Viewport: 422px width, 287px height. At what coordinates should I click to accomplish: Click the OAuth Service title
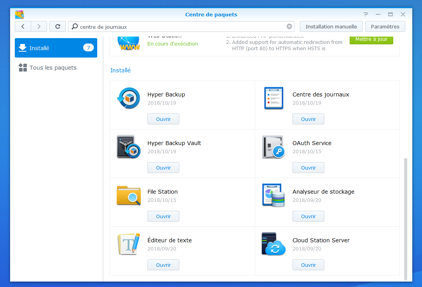pyautogui.click(x=312, y=143)
